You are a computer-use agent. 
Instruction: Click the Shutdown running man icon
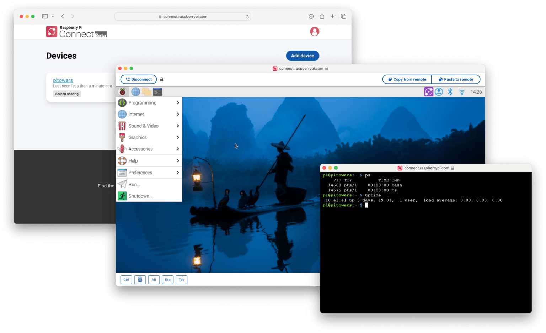pos(122,196)
